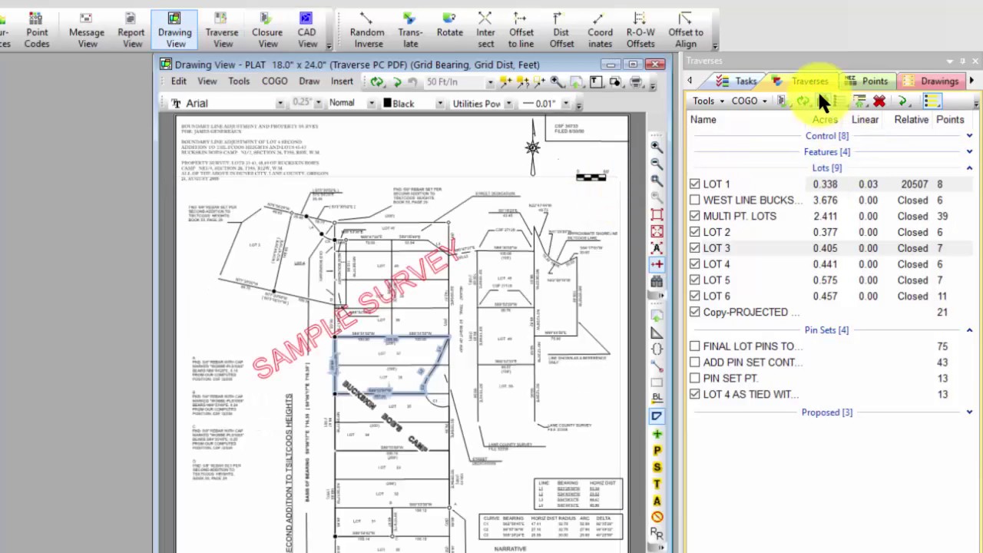Image resolution: width=983 pixels, height=553 pixels.
Task: Open the Edit menu in Drawing View
Action: click(x=179, y=81)
